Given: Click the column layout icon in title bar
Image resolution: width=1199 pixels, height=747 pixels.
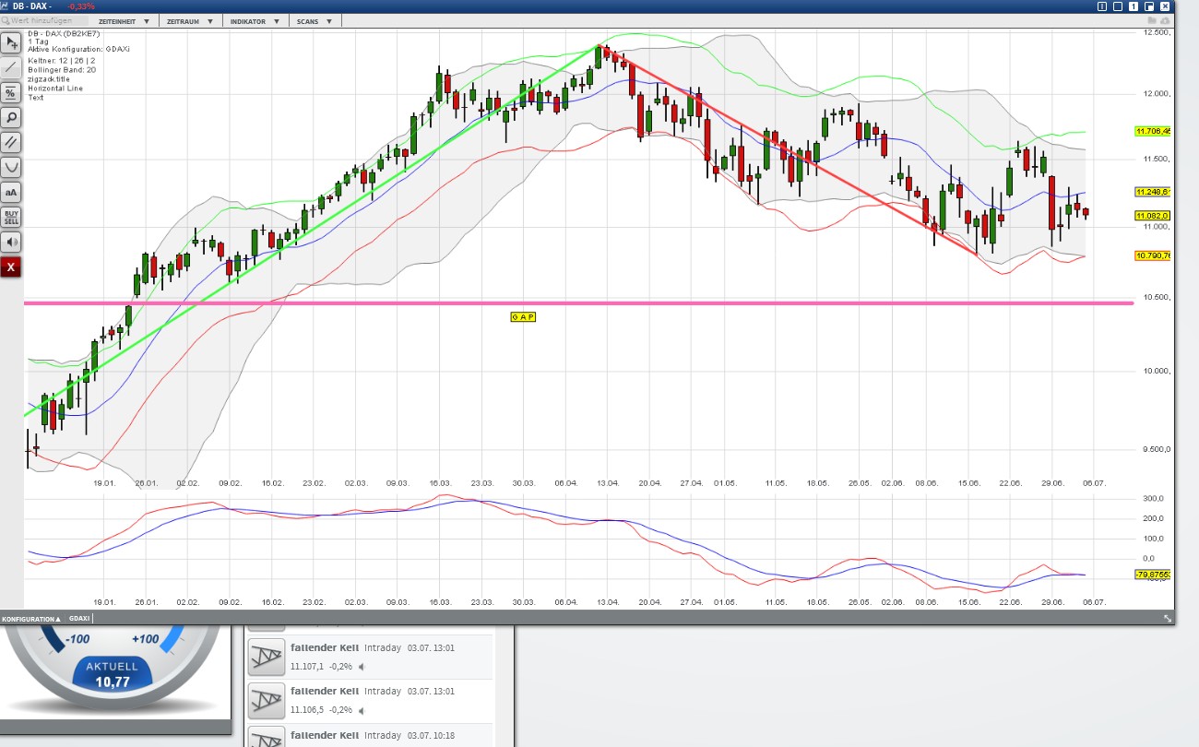Looking at the screenshot, I should (x=1101, y=6).
